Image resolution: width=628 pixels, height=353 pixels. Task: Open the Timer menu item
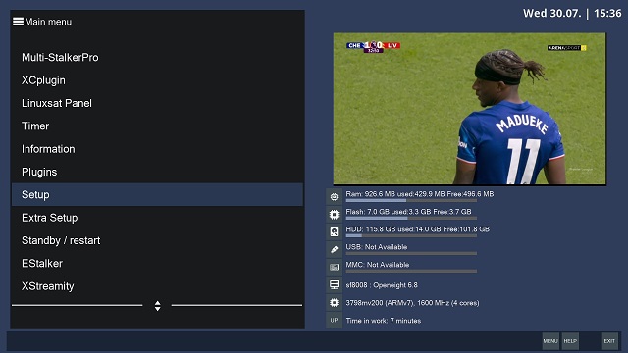(157, 126)
